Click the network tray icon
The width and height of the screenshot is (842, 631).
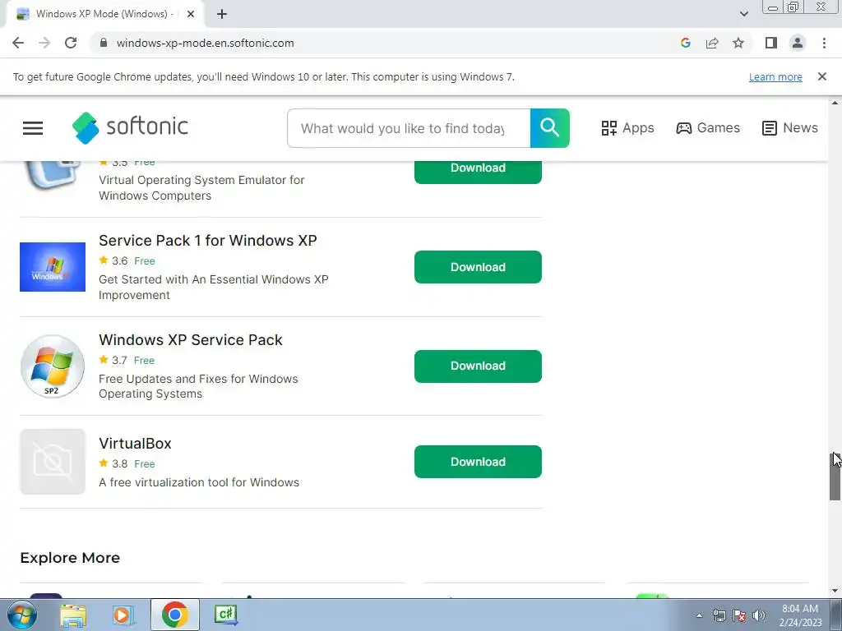point(719,615)
